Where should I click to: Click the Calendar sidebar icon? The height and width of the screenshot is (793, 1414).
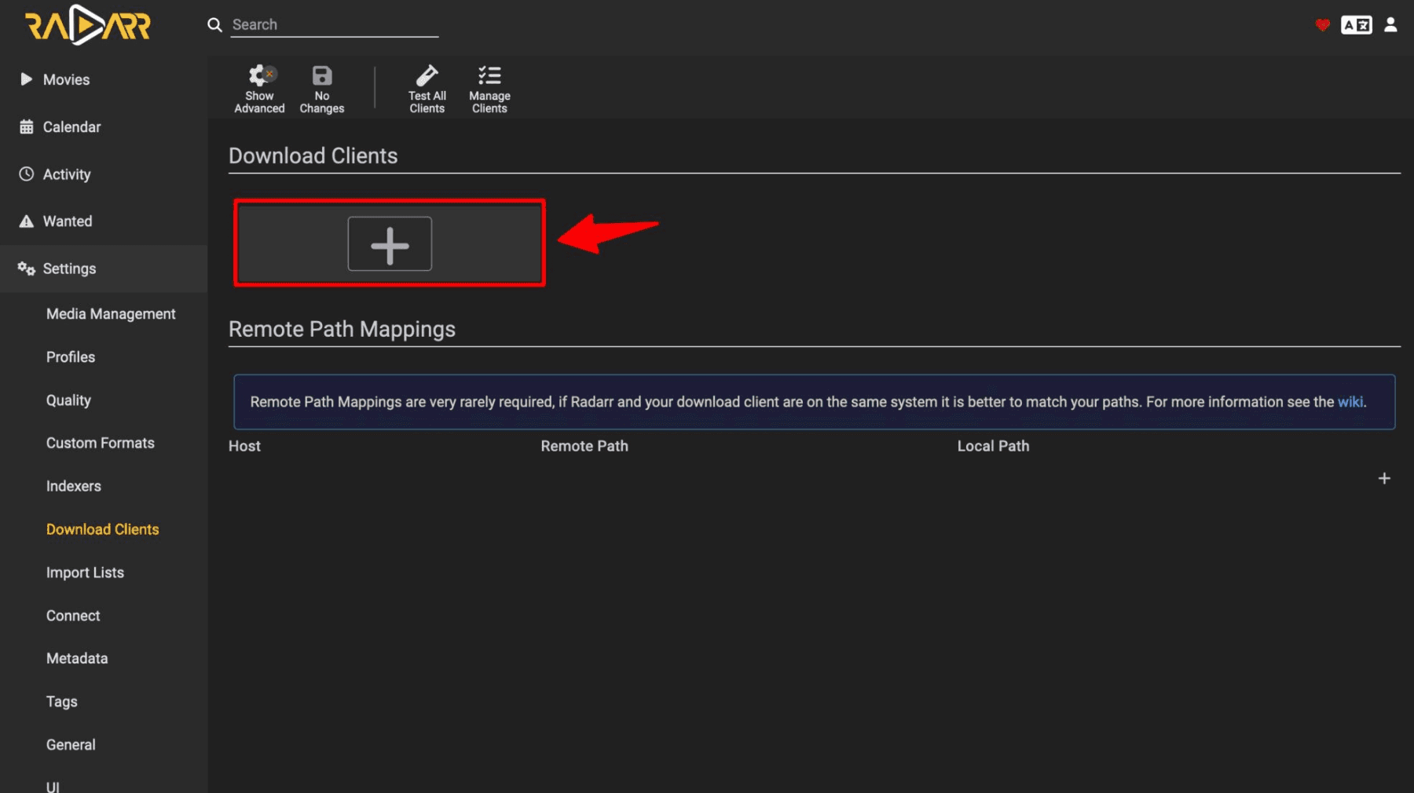click(26, 126)
